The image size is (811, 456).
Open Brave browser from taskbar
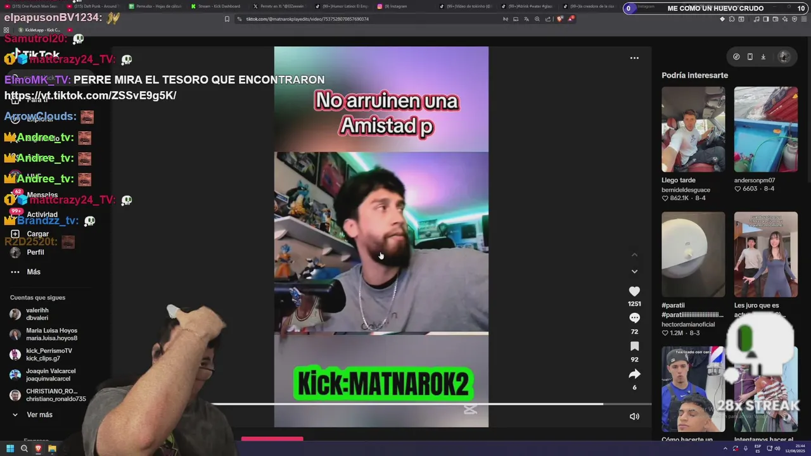tap(38, 448)
